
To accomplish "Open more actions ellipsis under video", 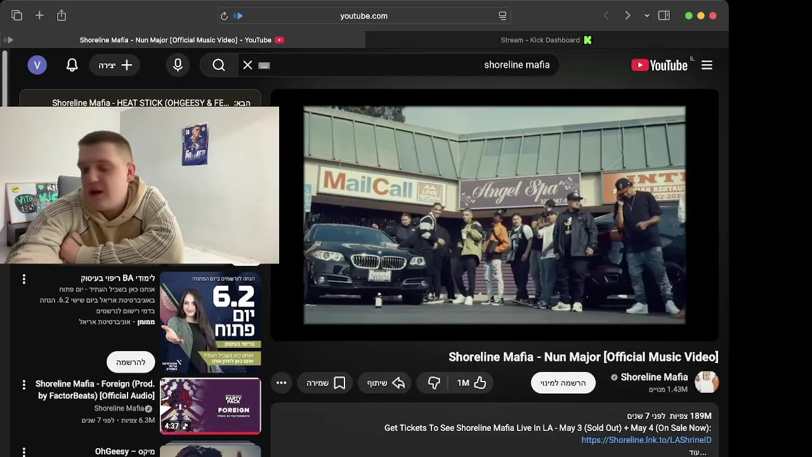I will 281,383.
